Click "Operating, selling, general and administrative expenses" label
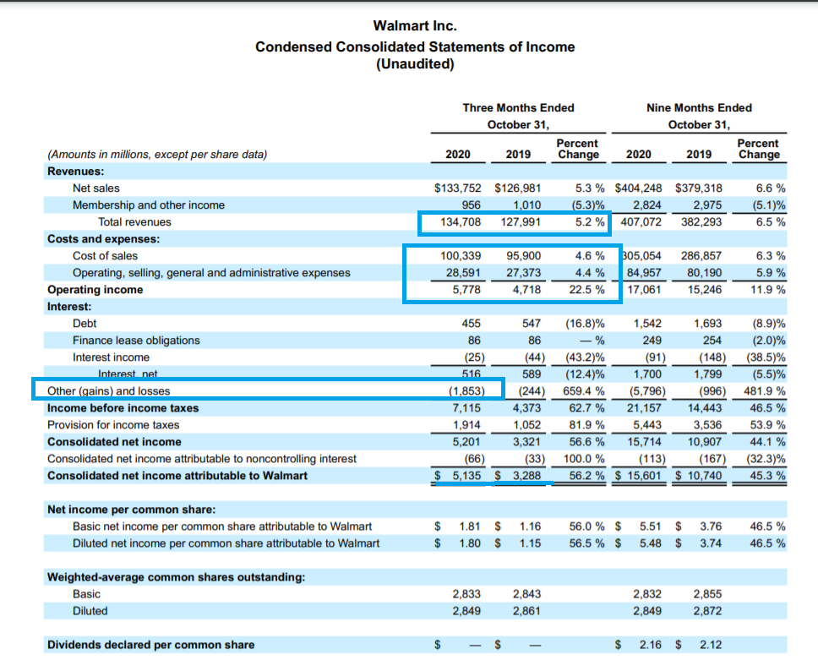Image resolution: width=818 pixels, height=671 pixels. pyautogui.click(x=211, y=273)
